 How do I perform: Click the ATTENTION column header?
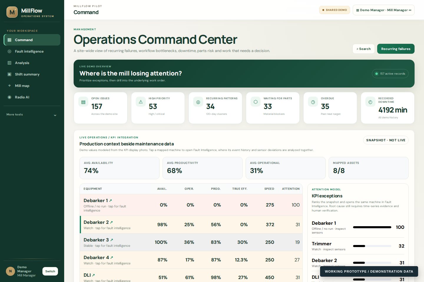291,189
